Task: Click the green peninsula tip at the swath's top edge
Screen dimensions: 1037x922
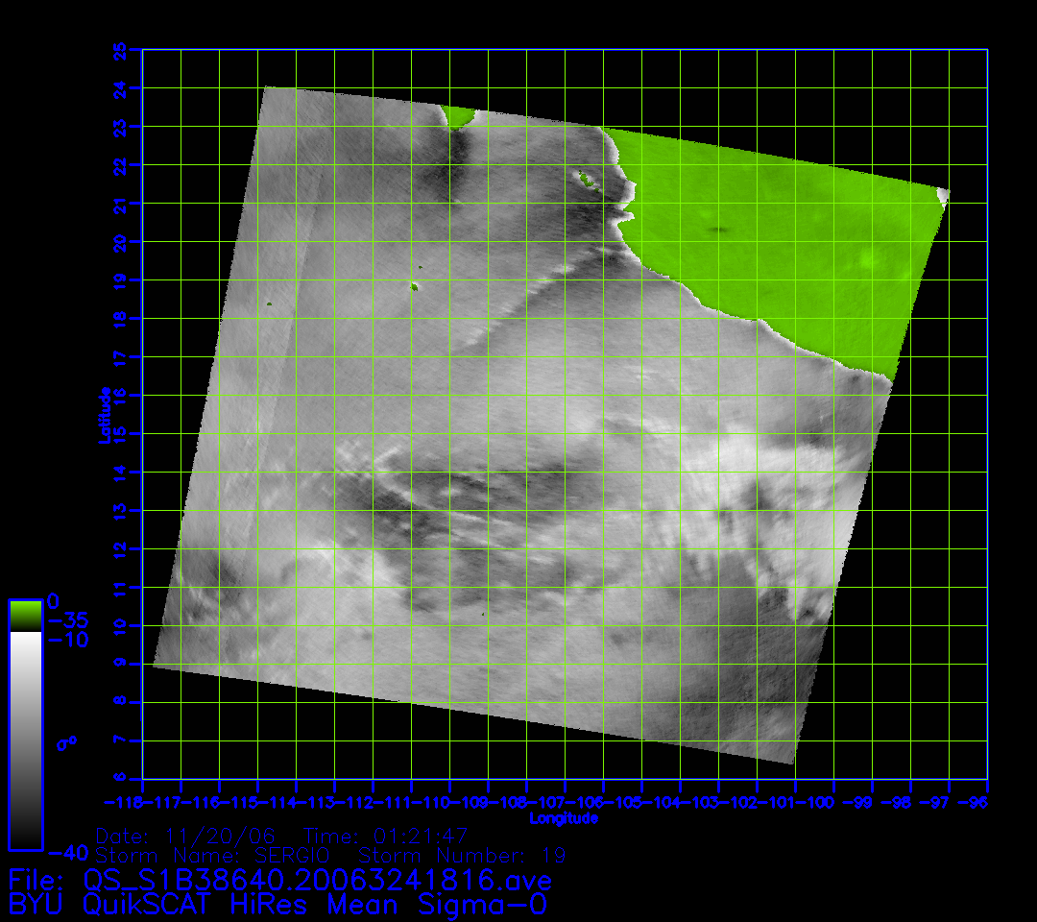Action: coord(458,117)
